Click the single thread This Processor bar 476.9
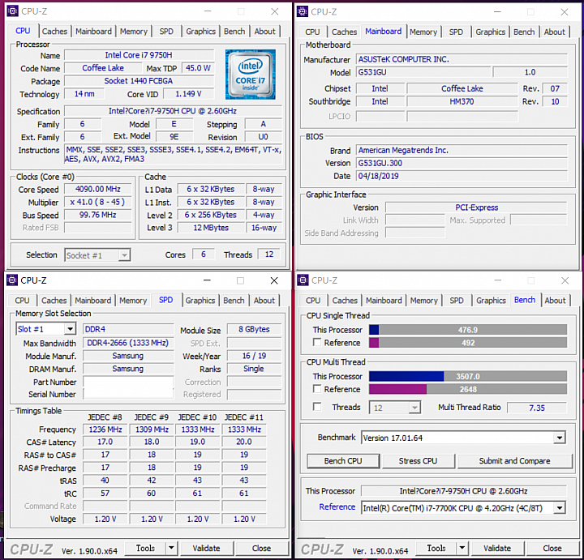584x560 pixels. [x=468, y=330]
